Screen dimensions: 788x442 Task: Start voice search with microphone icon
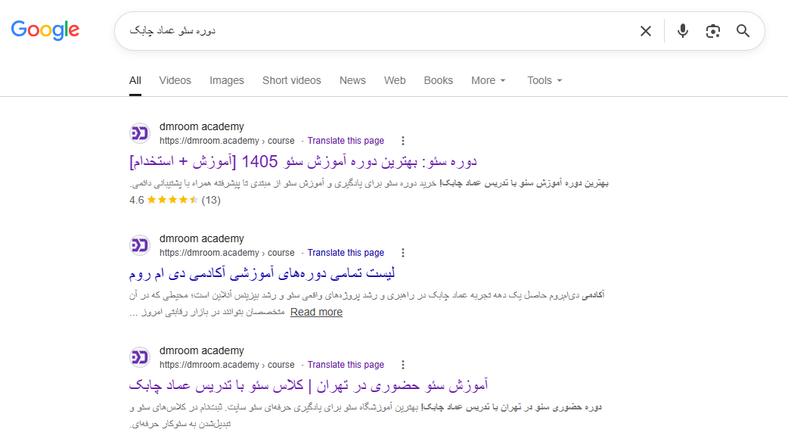682,31
